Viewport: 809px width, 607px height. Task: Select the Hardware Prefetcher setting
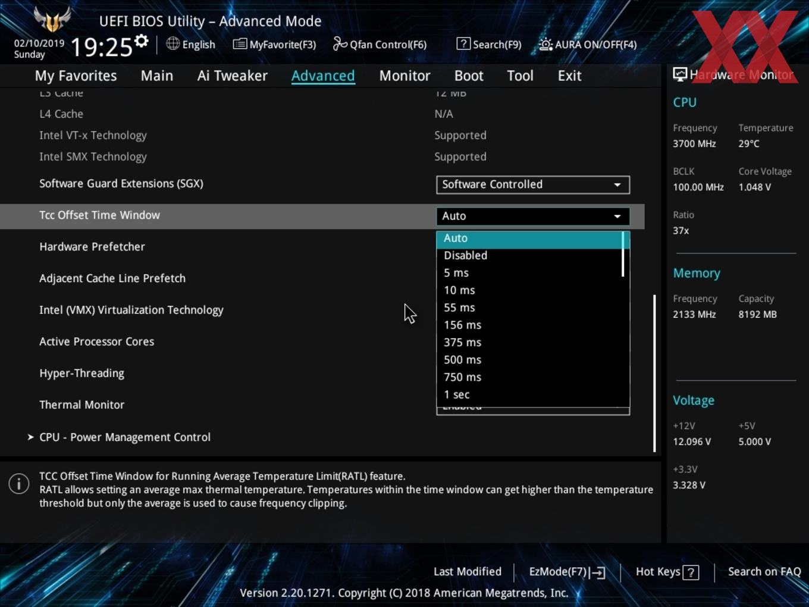92,247
